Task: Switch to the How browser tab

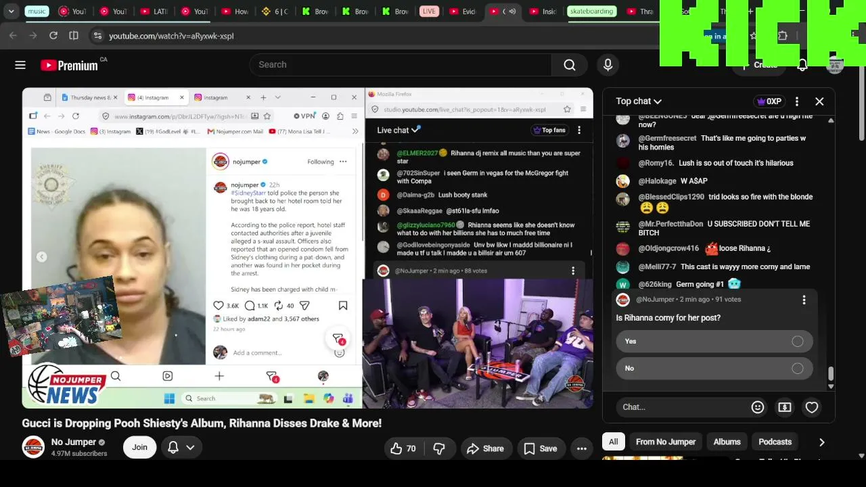Action: (236, 11)
